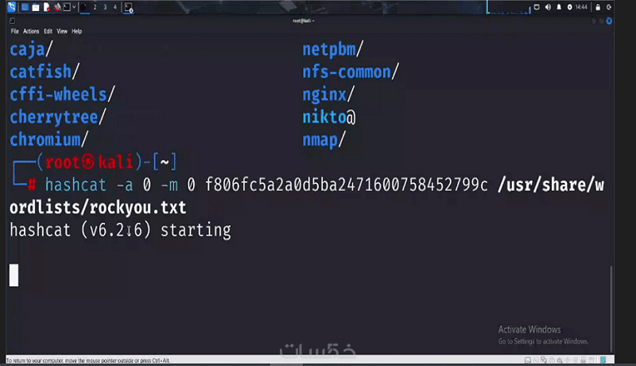
Task: Switch to workspace 4
Action: pyautogui.click(x=114, y=7)
